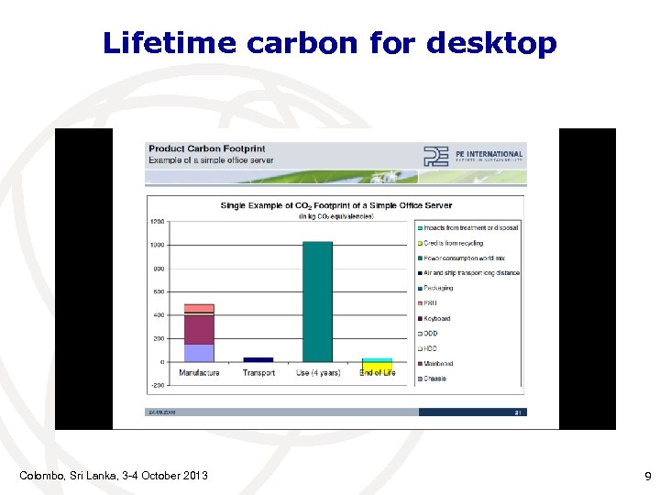Screen dimensions: 660x495
Task: Click legend entry 'Chassis'
Action: 432,379
